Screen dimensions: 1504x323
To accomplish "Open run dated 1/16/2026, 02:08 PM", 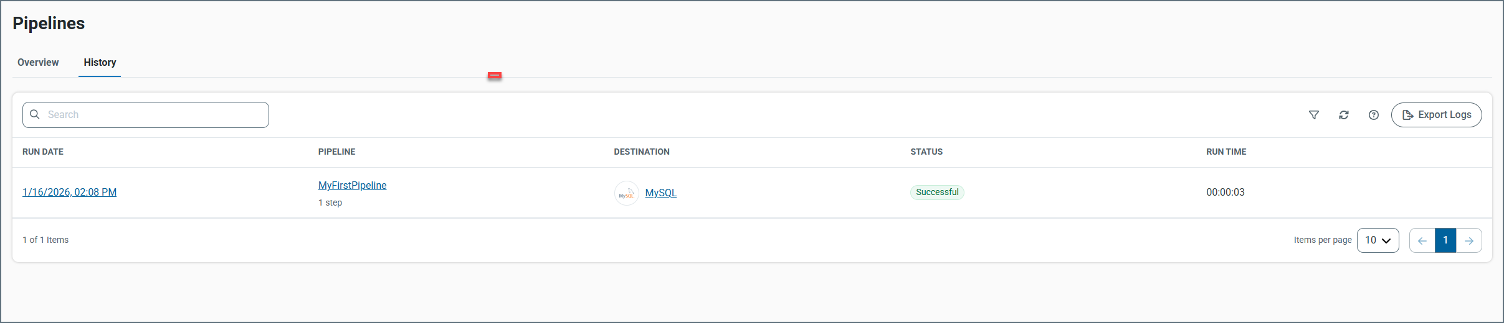I will (69, 192).
